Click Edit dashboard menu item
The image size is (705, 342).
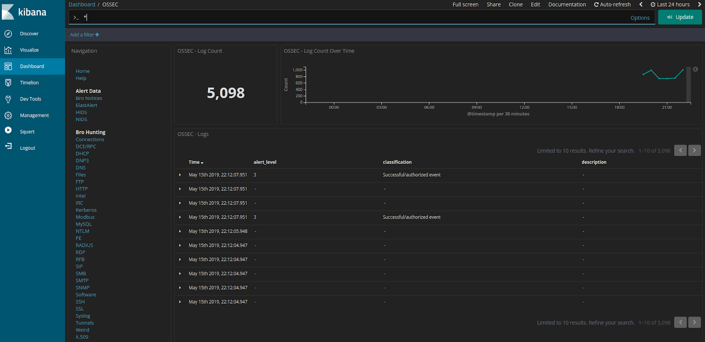coord(535,4)
